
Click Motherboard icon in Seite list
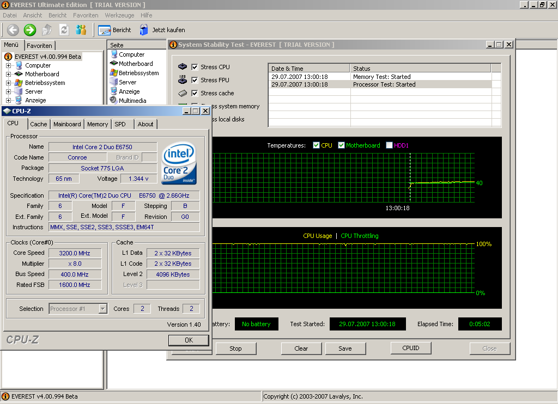click(x=114, y=63)
